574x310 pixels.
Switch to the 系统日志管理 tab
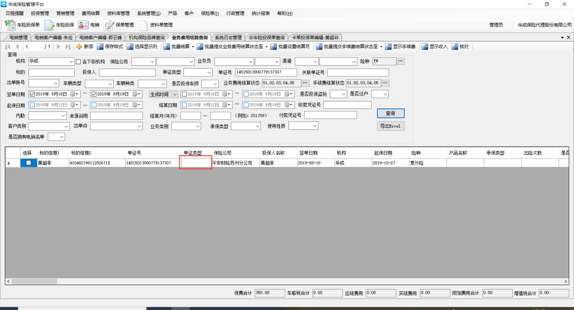[228, 38]
